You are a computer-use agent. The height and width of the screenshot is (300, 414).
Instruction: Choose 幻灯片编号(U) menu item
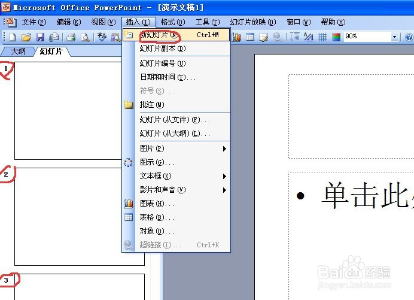pos(176,63)
